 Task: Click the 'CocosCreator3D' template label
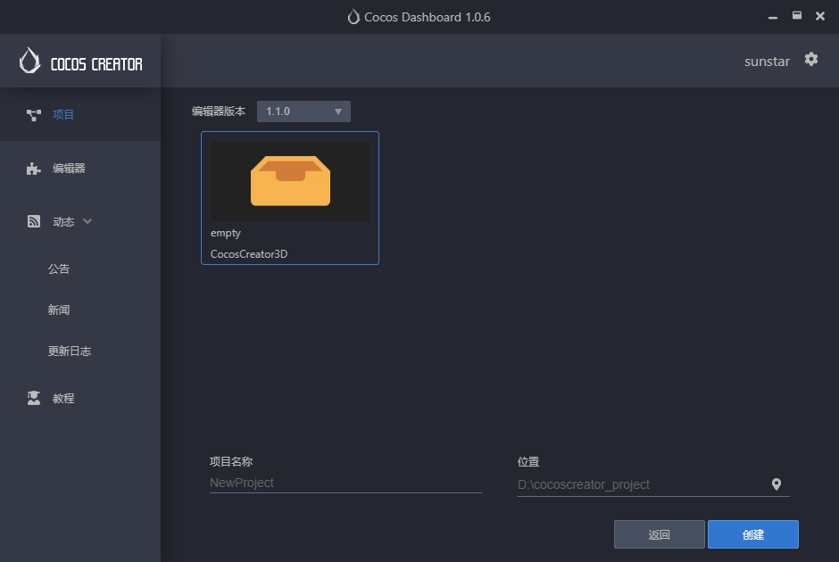coord(249,254)
